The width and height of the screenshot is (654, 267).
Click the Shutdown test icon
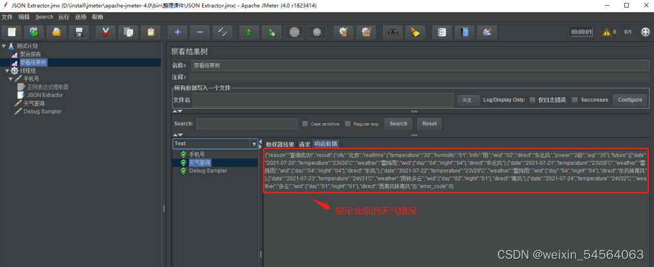[x=316, y=32]
